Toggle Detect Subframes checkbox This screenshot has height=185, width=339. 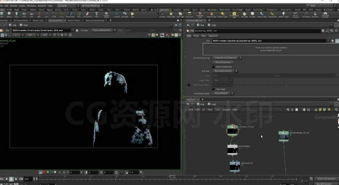point(213,67)
